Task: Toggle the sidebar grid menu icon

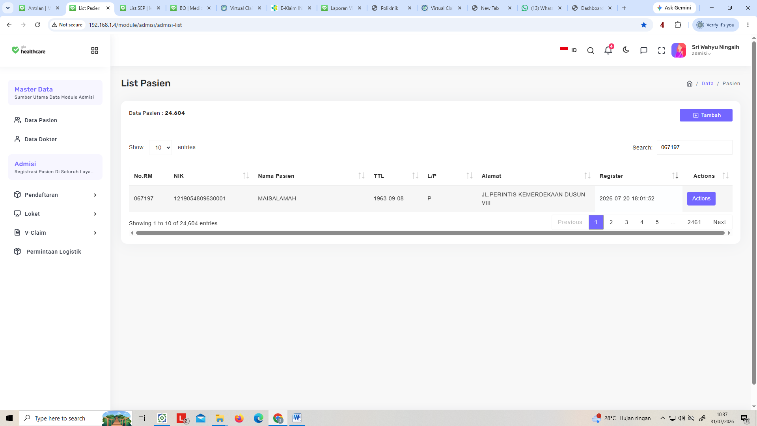Action: pyautogui.click(x=95, y=50)
